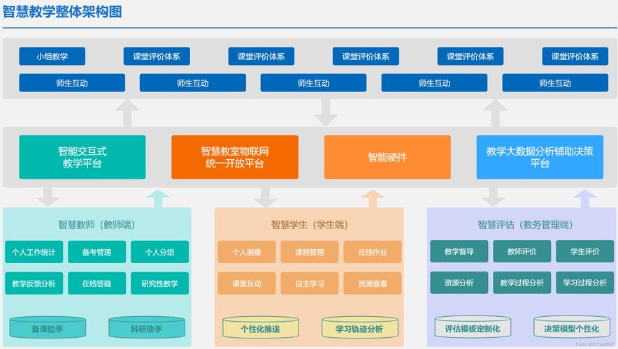618x349 pixels.
Task: Select the 教师评价 box
Action: pyautogui.click(x=522, y=251)
